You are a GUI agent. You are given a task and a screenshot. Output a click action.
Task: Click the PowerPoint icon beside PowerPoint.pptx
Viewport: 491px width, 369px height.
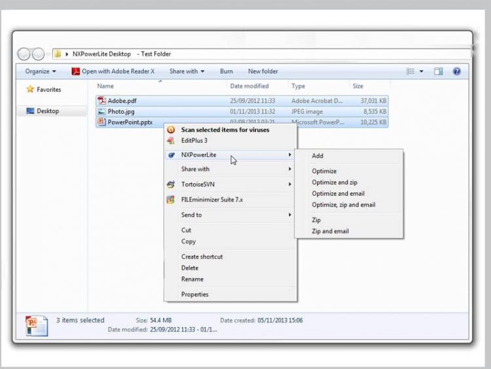(101, 122)
